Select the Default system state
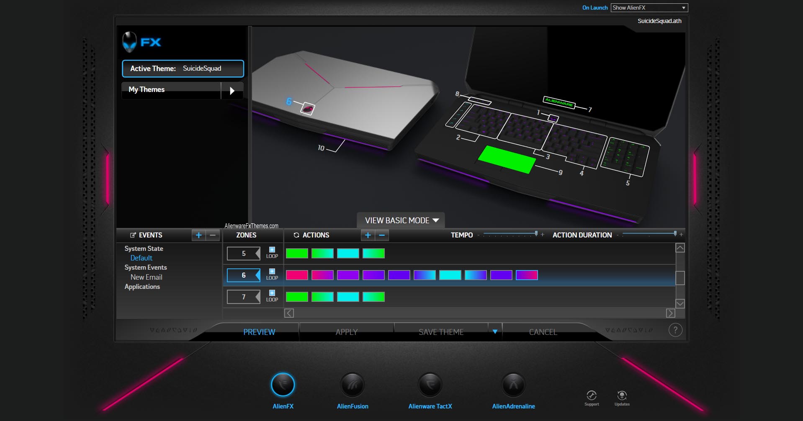Viewport: 803px width, 421px height. click(141, 258)
